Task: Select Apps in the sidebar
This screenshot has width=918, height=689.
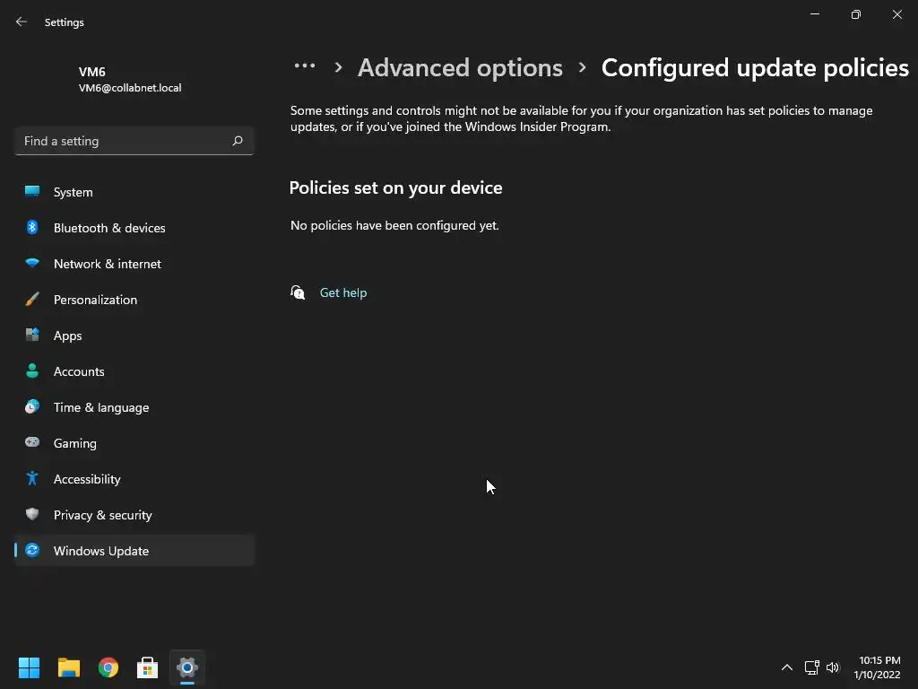Action: tap(67, 336)
